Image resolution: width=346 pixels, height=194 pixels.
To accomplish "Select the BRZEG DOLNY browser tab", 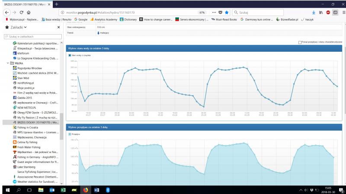I will click(24, 3).
